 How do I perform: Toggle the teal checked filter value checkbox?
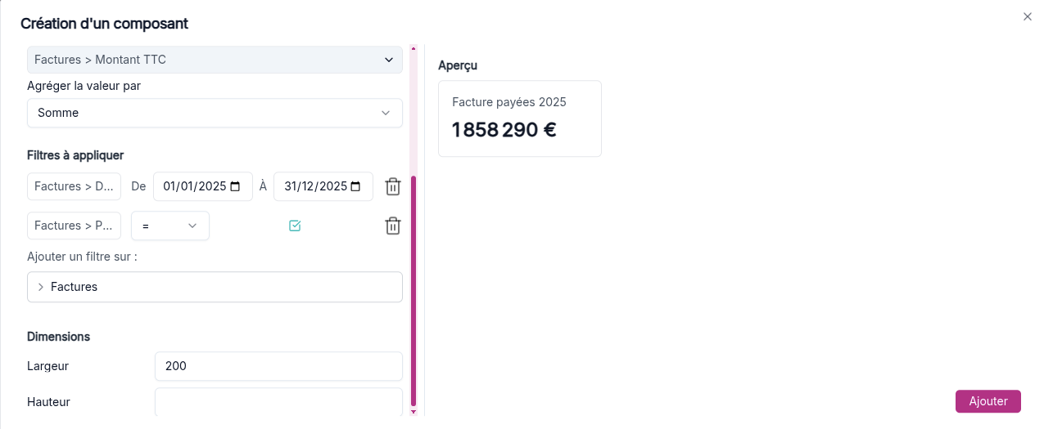point(295,226)
